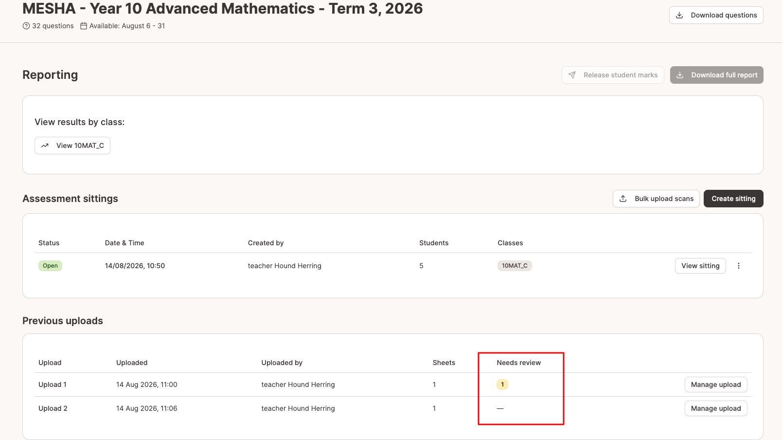The image size is (782, 440).
Task: Click the Upload 1 row label
Action: click(x=53, y=385)
